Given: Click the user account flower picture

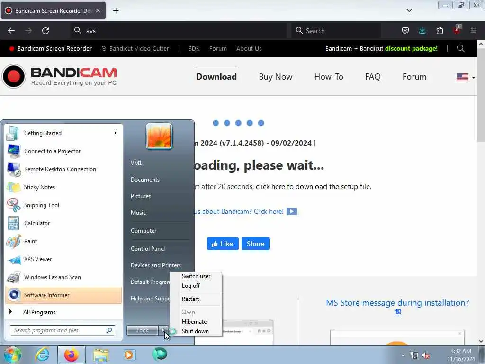Looking at the screenshot, I should [159, 136].
